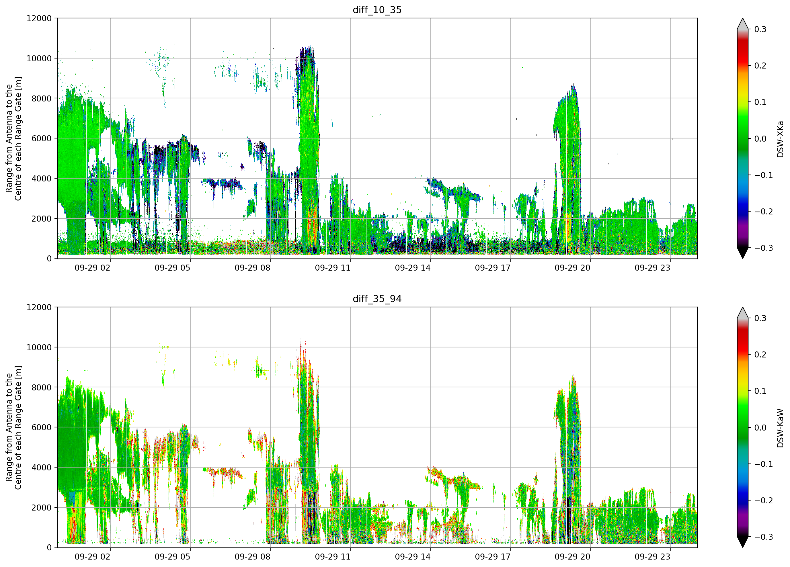This screenshot has height=567, width=790.
Task: Click "09-29 20" x-tick under diff_35_94
Action: (x=573, y=557)
